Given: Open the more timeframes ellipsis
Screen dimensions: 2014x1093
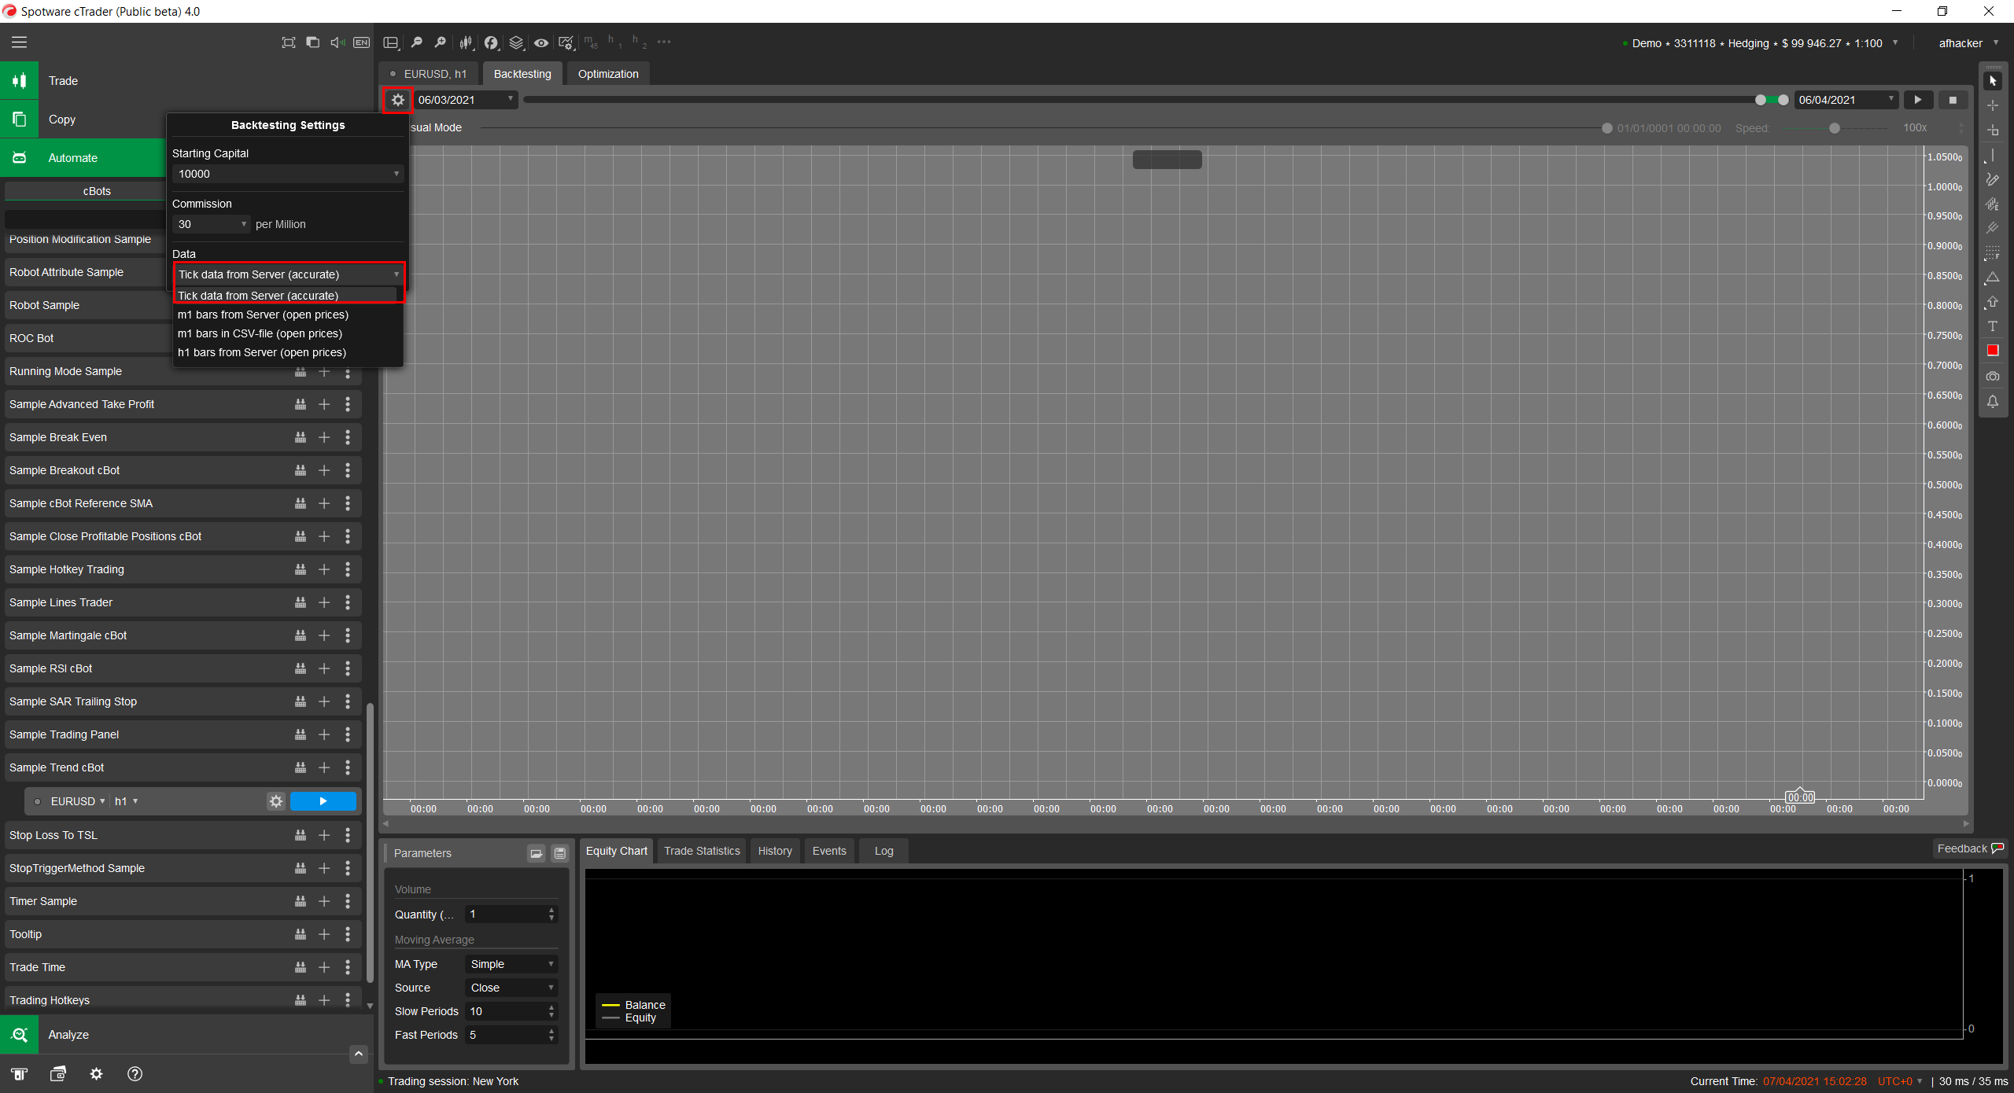Looking at the screenshot, I should pyautogui.click(x=664, y=42).
